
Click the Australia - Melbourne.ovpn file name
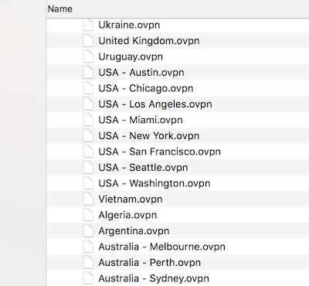pos(161,247)
